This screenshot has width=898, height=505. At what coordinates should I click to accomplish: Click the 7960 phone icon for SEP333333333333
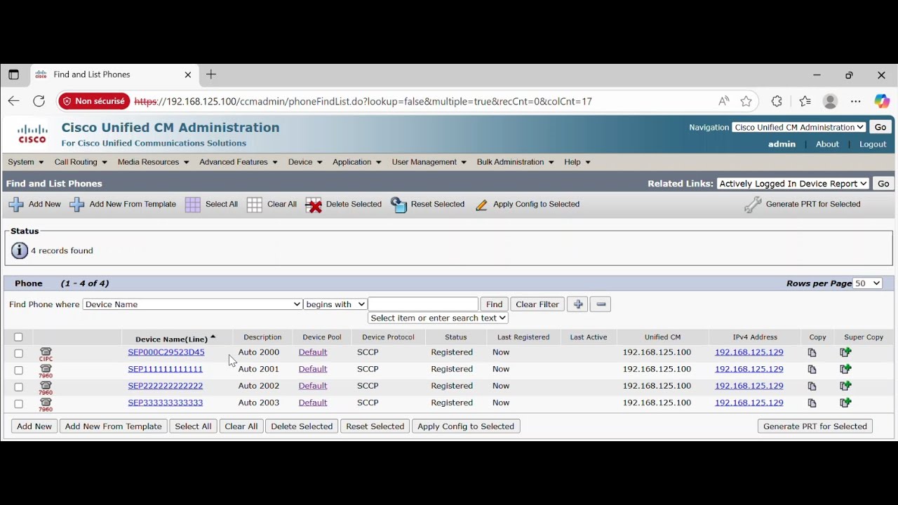pyautogui.click(x=46, y=404)
